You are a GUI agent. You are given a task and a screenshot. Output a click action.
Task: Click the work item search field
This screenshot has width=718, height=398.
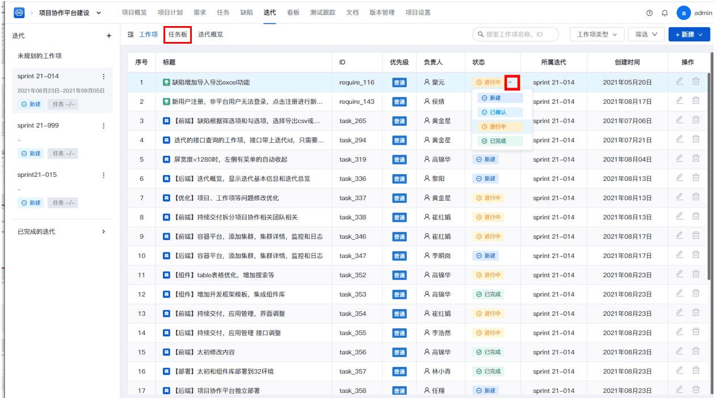(515, 35)
